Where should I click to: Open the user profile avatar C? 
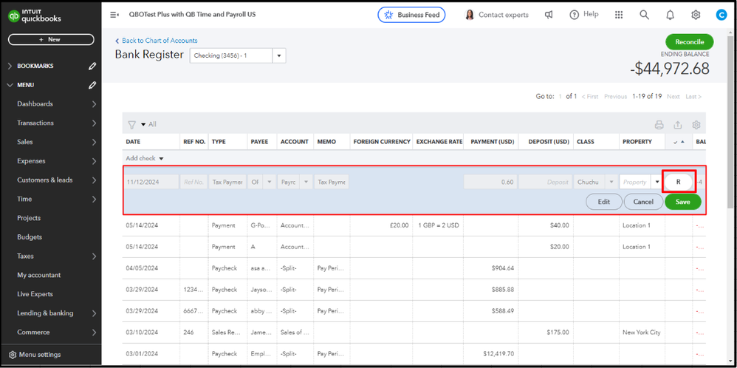[721, 15]
